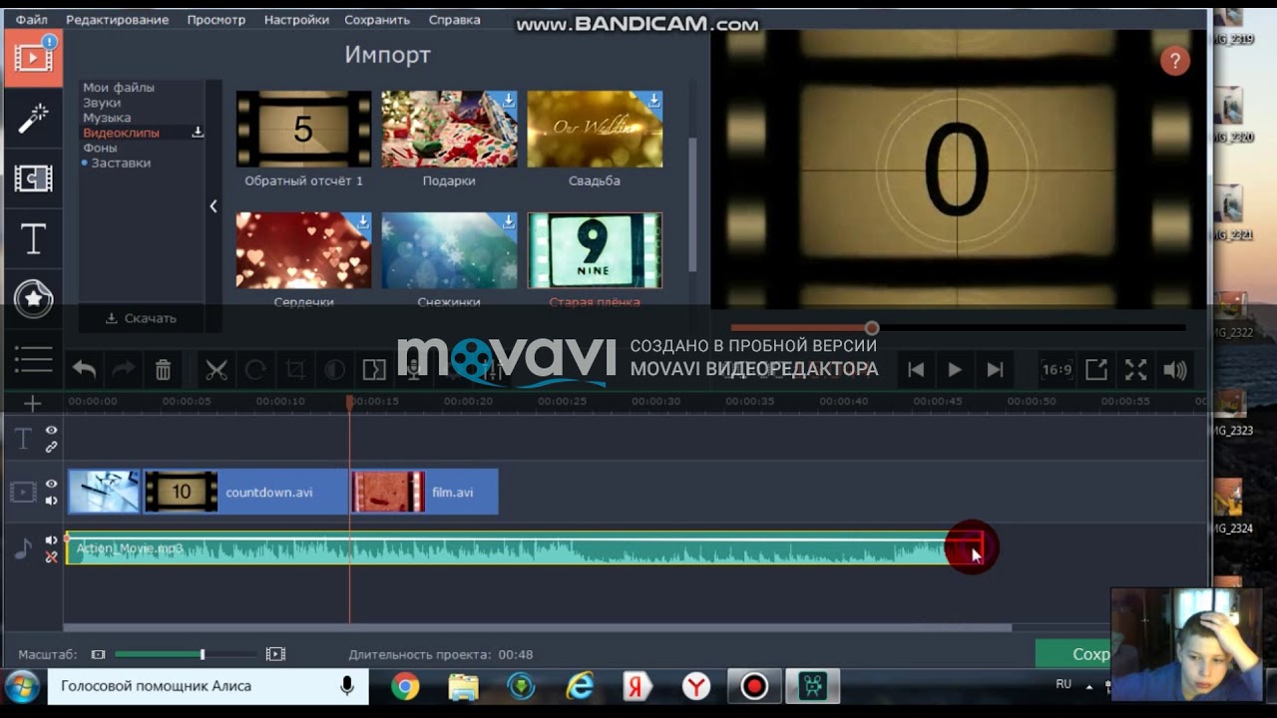Click the preview seek slider handle

pyautogui.click(x=872, y=328)
